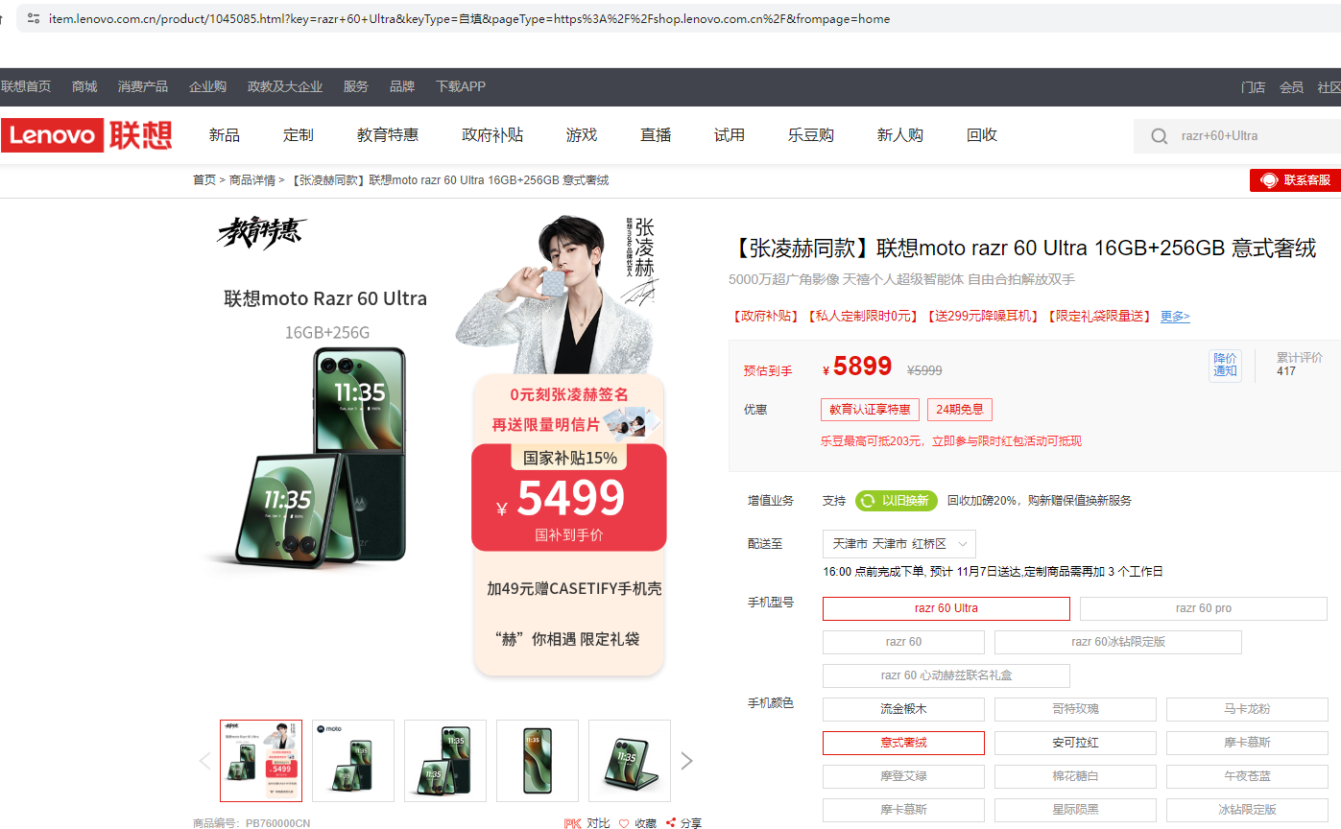Click next arrow on thumbnail carousel
The height and width of the screenshot is (829, 1341).
coord(686,761)
